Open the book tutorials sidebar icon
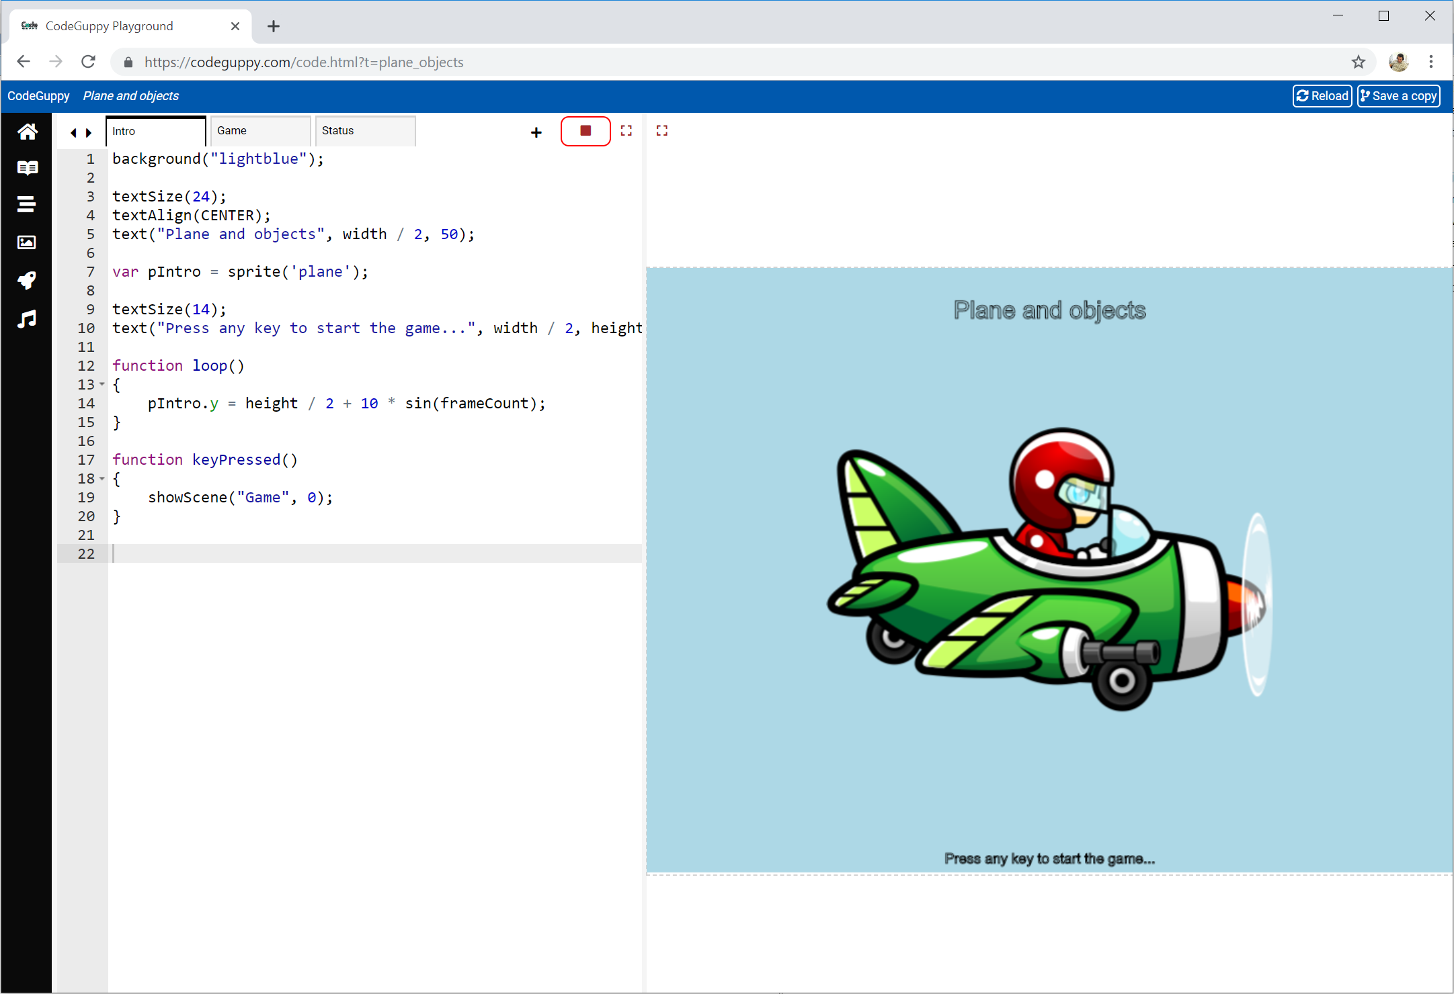This screenshot has height=994, width=1454. (27, 168)
